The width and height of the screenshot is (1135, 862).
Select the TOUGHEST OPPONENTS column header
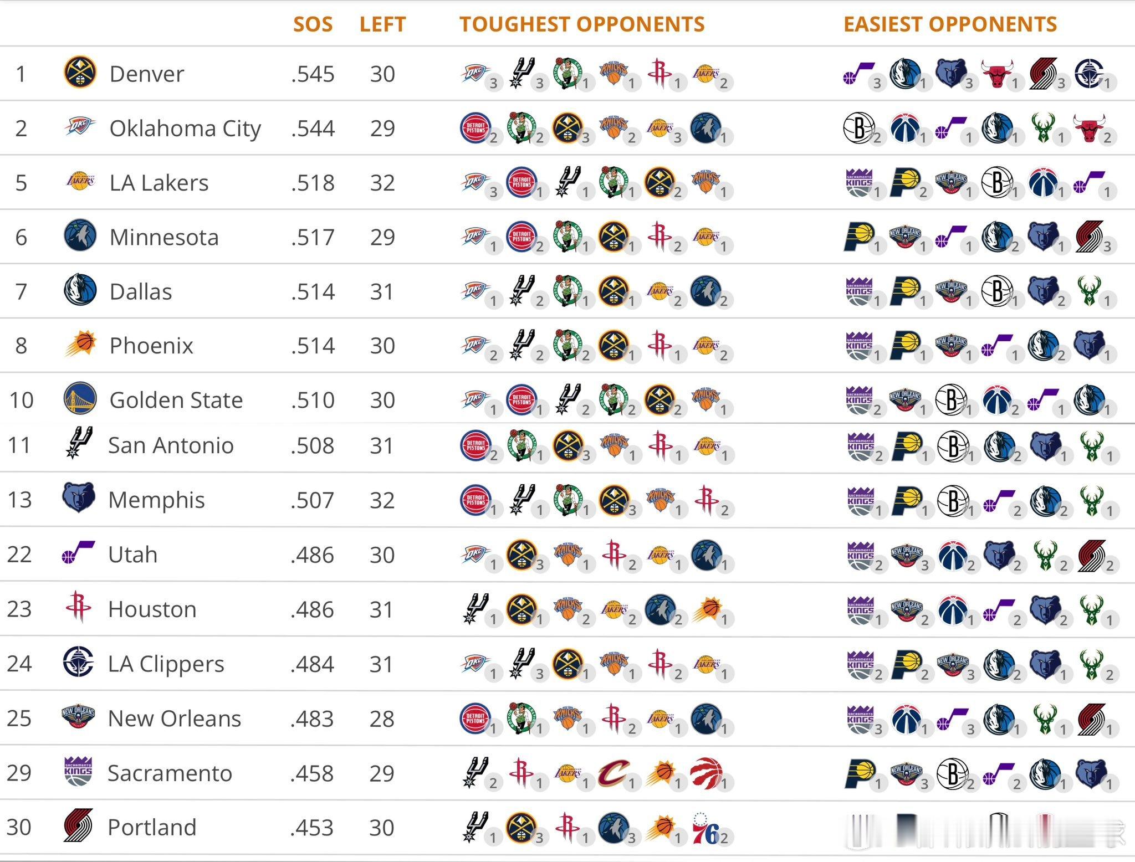[582, 24]
